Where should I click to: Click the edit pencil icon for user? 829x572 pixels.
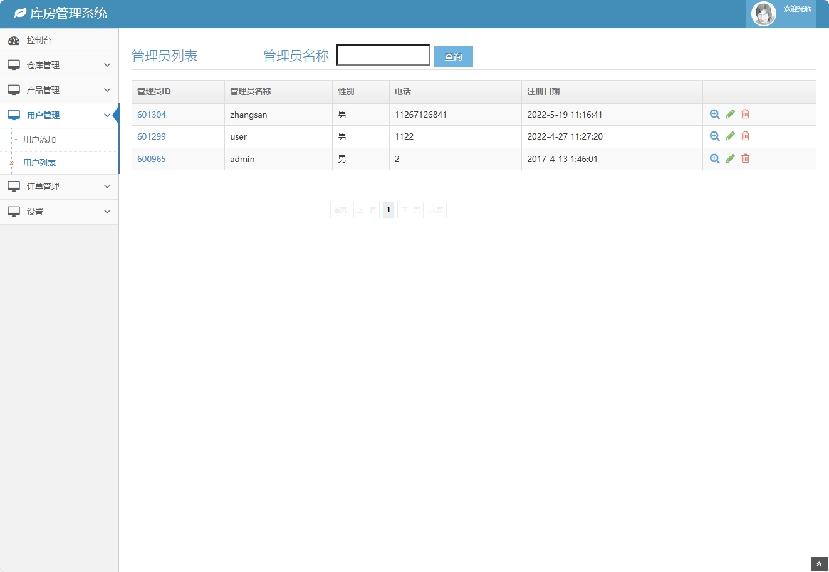(729, 136)
